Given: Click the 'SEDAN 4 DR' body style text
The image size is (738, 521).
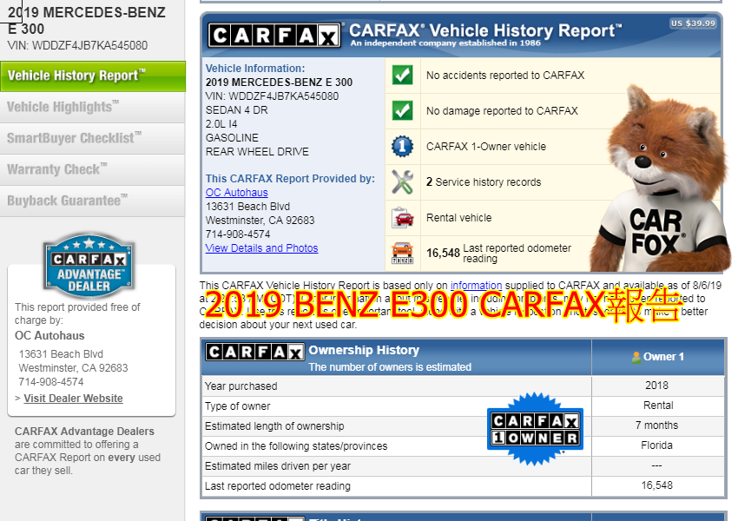Looking at the screenshot, I should pyautogui.click(x=237, y=110).
